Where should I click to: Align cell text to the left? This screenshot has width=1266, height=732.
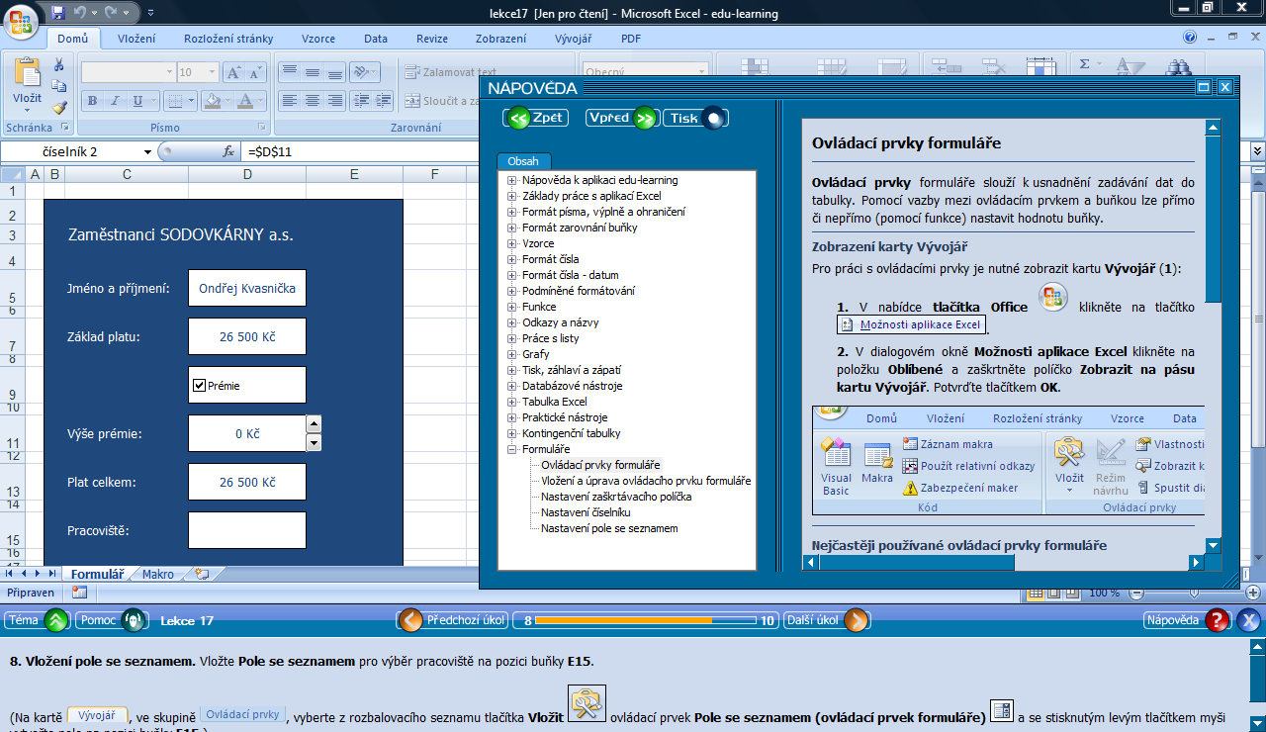tap(289, 101)
